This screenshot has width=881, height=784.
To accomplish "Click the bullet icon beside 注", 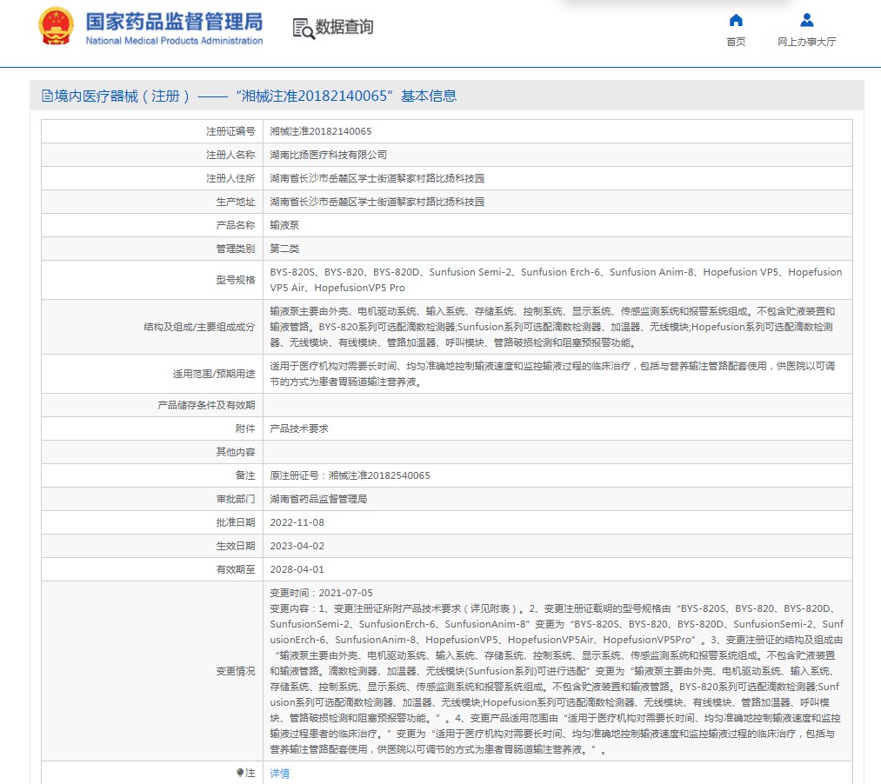I will click(240, 773).
